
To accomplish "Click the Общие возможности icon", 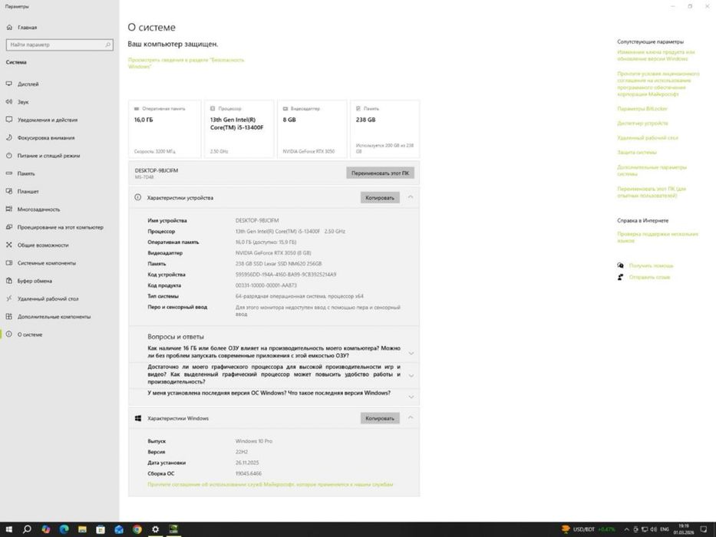I will pos(8,245).
